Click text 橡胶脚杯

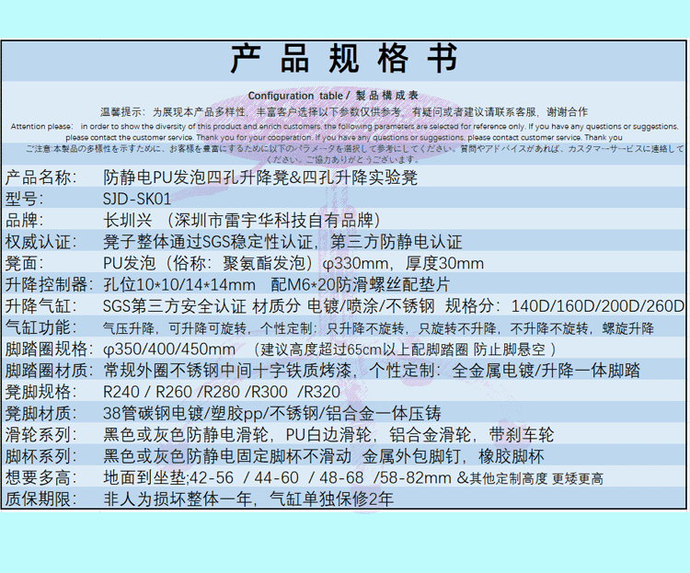pyautogui.click(x=512, y=456)
